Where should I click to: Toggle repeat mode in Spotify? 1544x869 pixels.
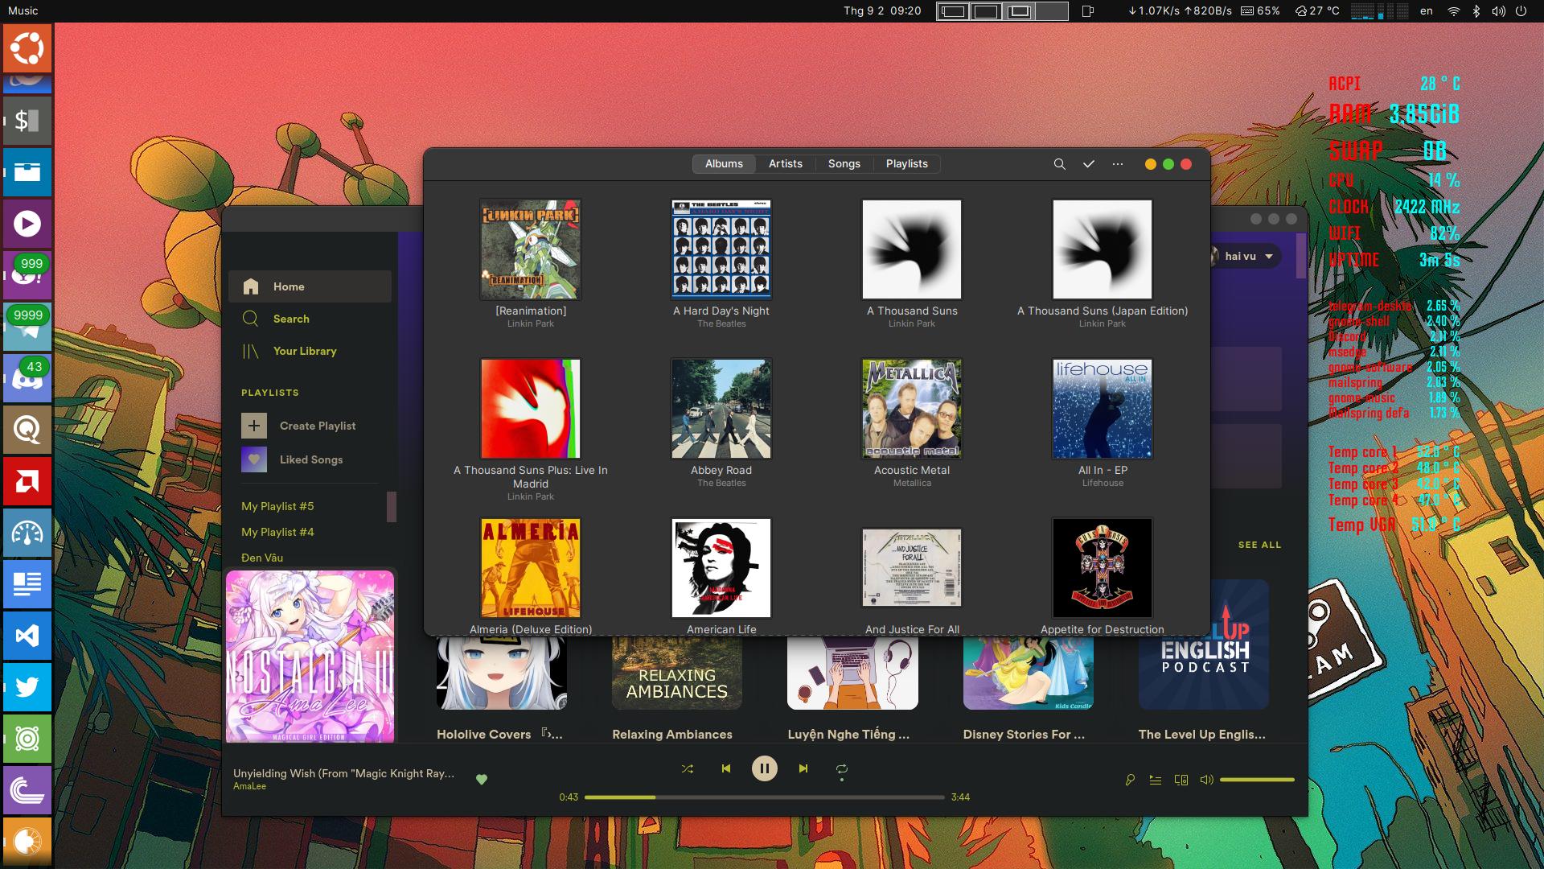[x=841, y=768]
